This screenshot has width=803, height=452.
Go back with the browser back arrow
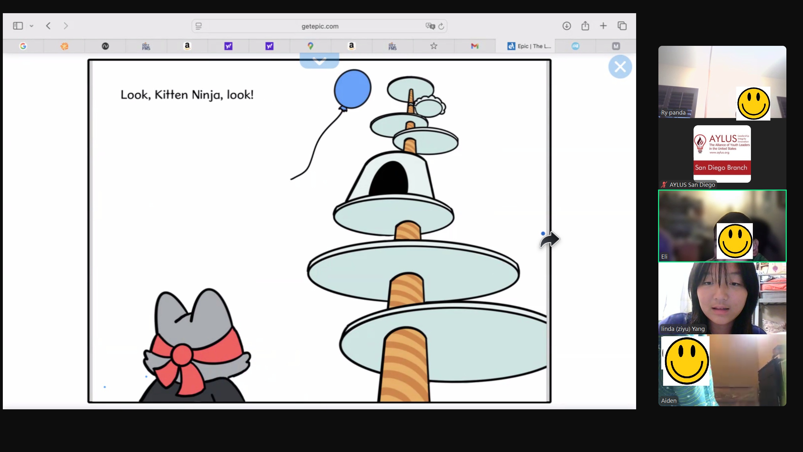click(x=48, y=26)
